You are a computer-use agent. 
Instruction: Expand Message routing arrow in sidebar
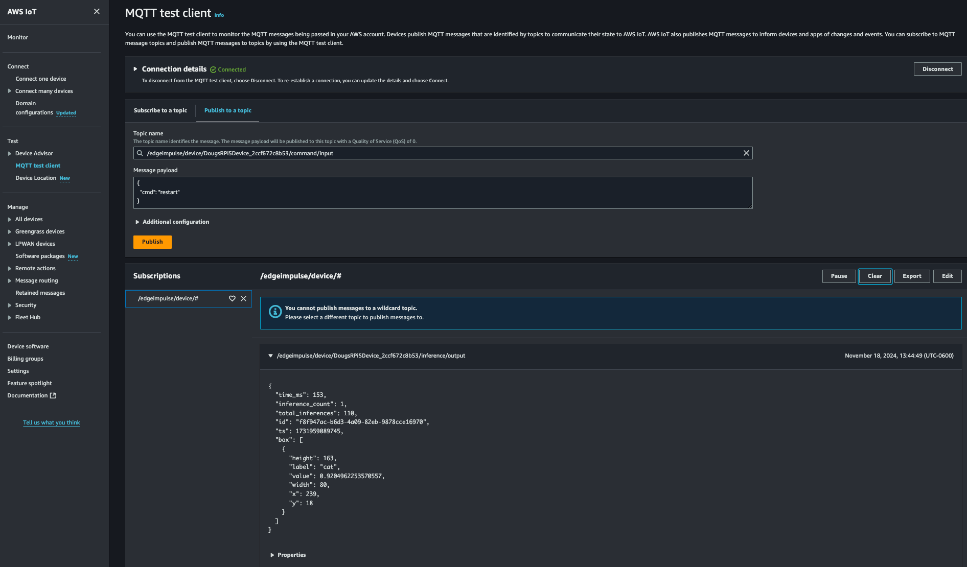(x=9, y=280)
